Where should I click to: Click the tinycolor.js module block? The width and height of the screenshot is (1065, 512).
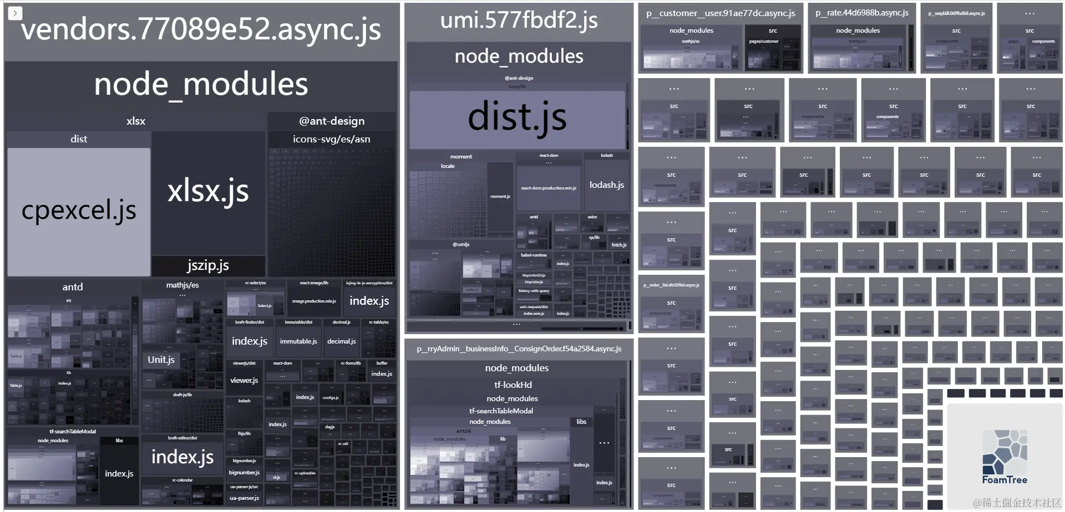[534, 282]
